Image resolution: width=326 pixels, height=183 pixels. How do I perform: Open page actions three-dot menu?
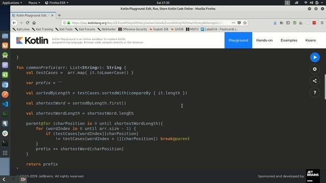tap(233, 23)
